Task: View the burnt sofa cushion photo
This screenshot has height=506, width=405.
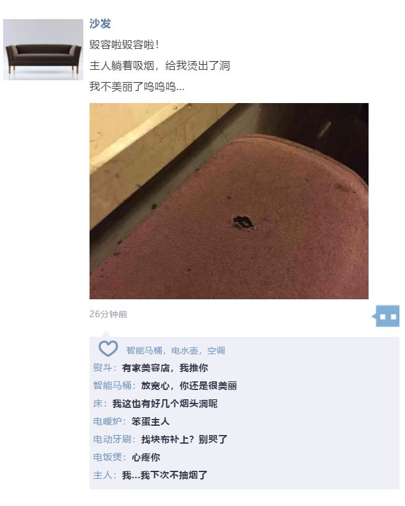Action: point(228,201)
